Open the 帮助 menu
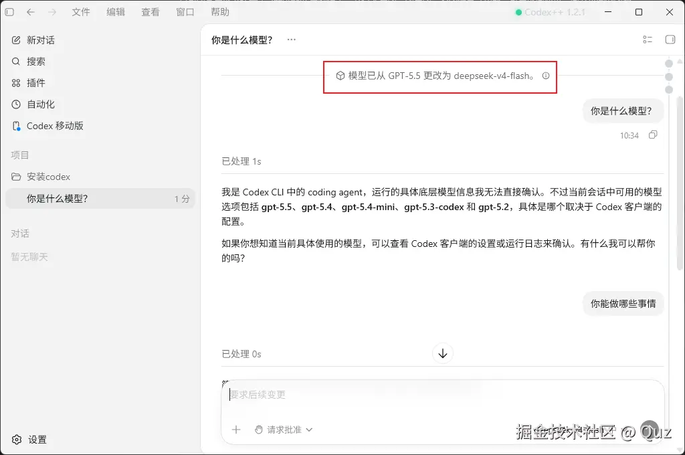This screenshot has width=685, height=455. point(219,12)
